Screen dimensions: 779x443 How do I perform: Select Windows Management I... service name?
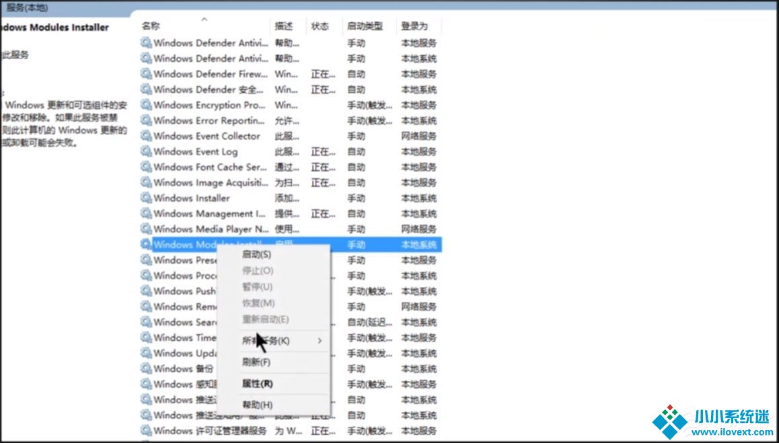click(210, 214)
